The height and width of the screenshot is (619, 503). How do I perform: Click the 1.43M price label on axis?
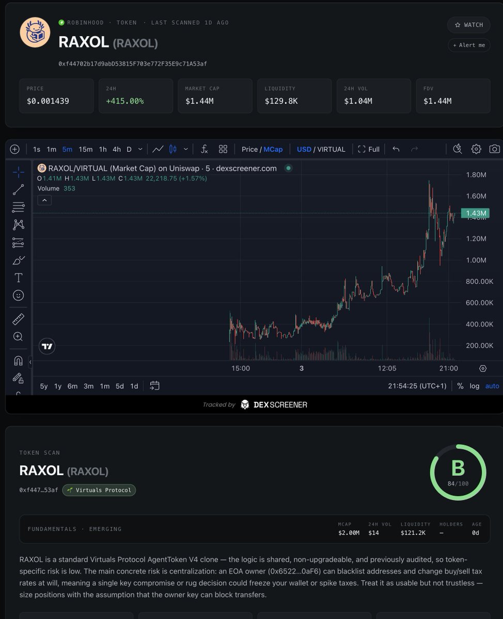tap(476, 213)
